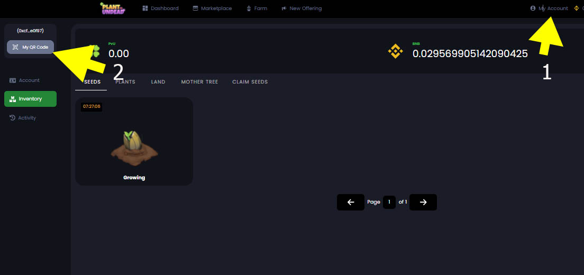Open New Offering page
The image size is (584, 275).
click(302, 8)
